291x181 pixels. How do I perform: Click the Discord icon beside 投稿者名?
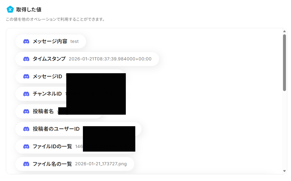click(26, 112)
